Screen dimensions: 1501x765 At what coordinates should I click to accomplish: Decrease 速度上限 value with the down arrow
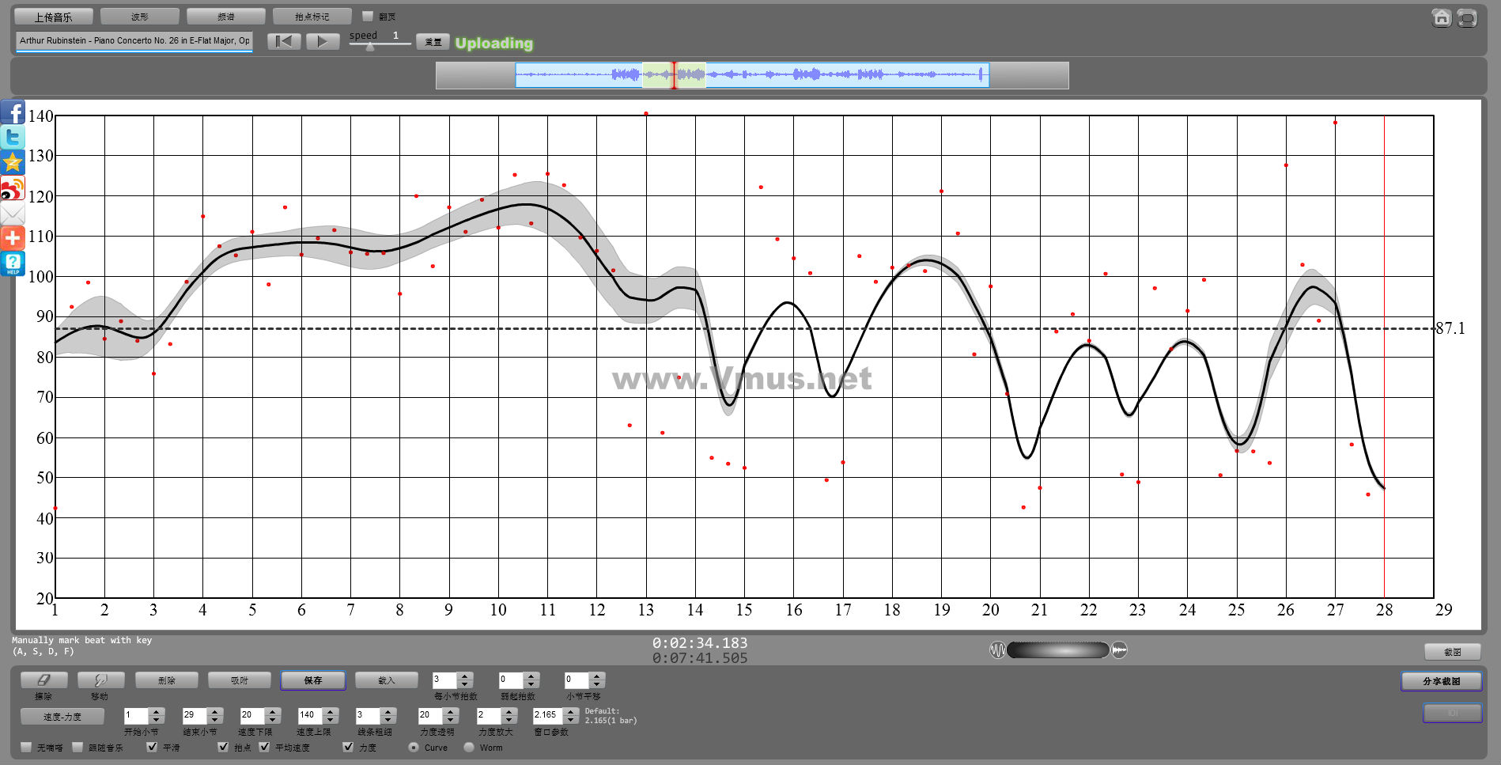(x=331, y=720)
